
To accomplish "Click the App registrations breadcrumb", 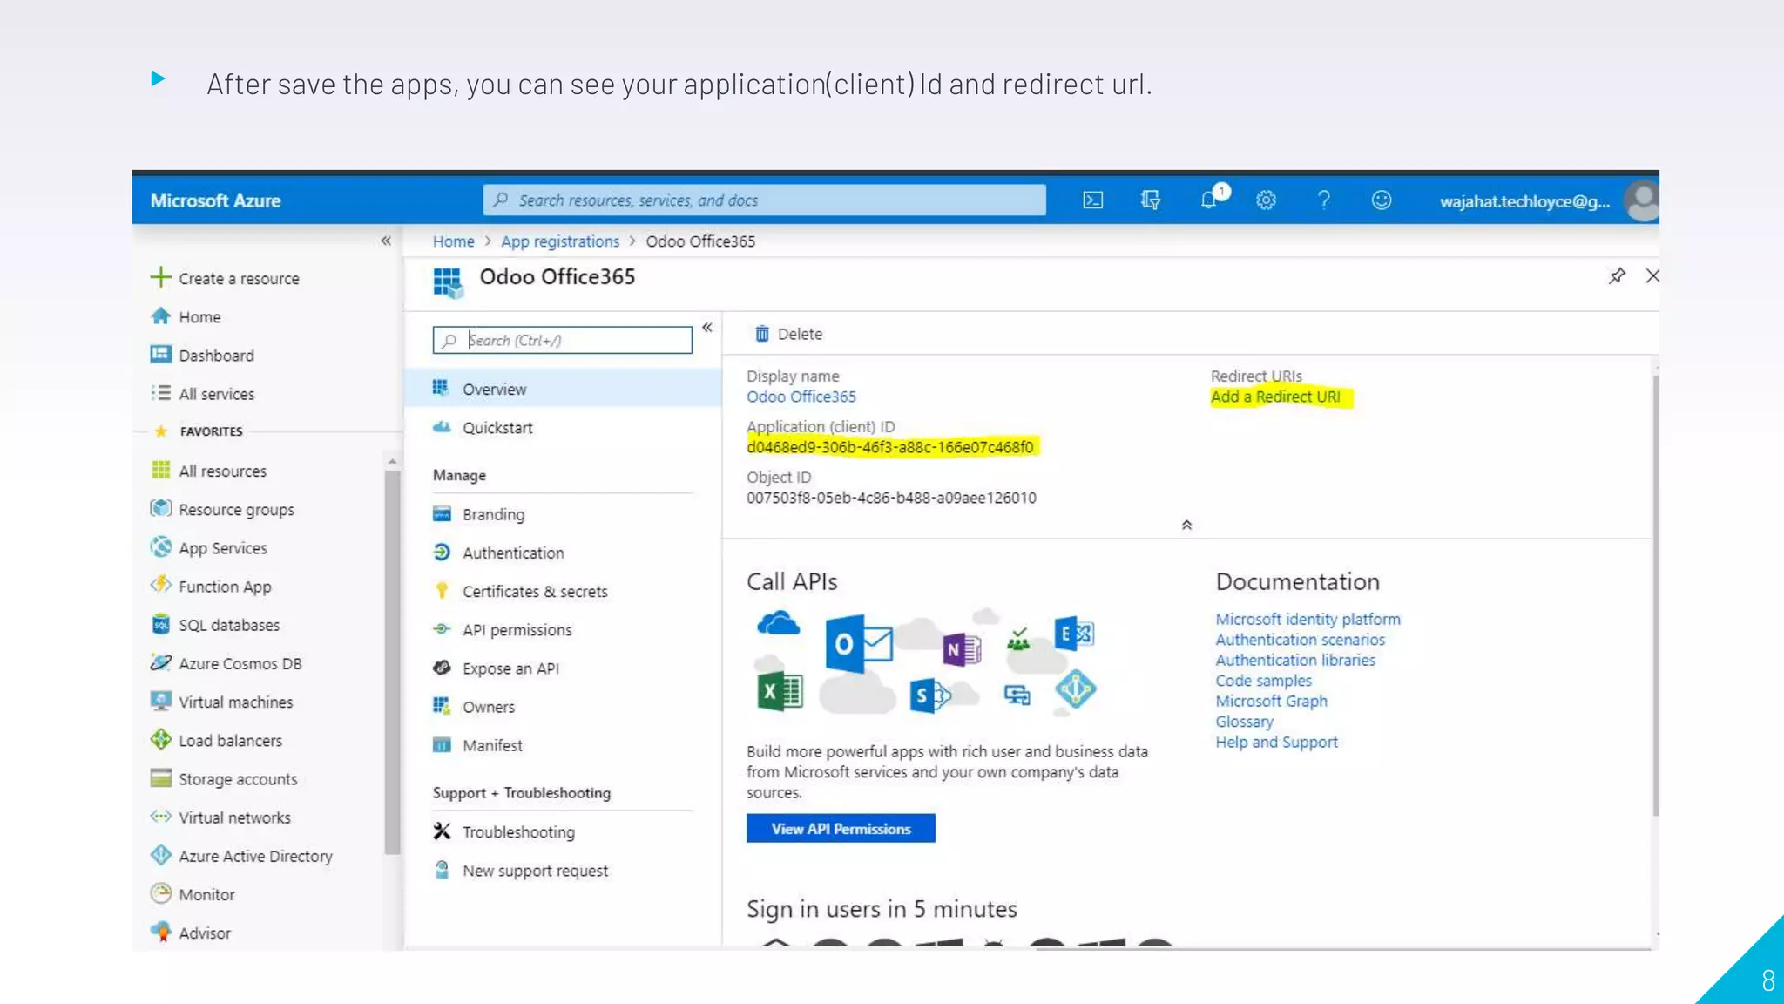I will (x=559, y=241).
